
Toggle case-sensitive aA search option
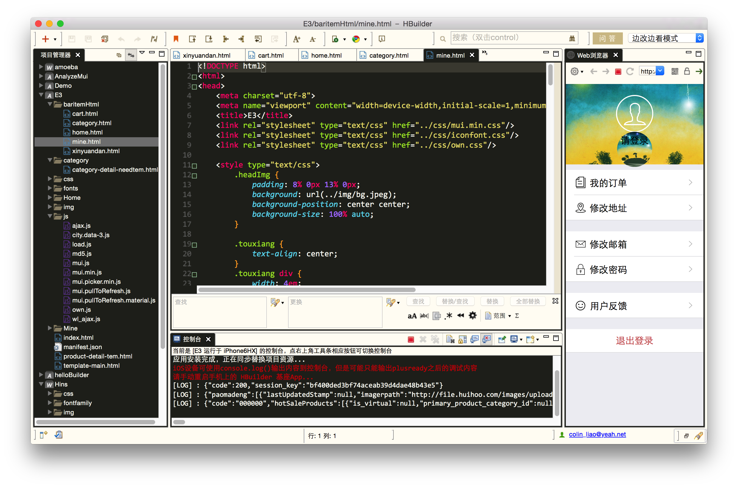coord(412,316)
